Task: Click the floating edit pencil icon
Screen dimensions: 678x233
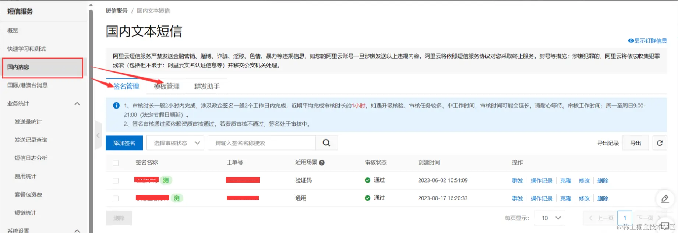Action: tap(665, 199)
